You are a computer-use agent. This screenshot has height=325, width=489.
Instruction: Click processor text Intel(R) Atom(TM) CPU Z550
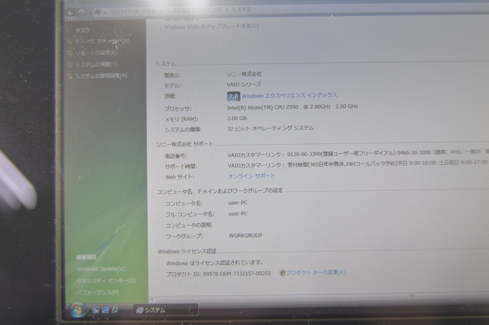pos(263,107)
